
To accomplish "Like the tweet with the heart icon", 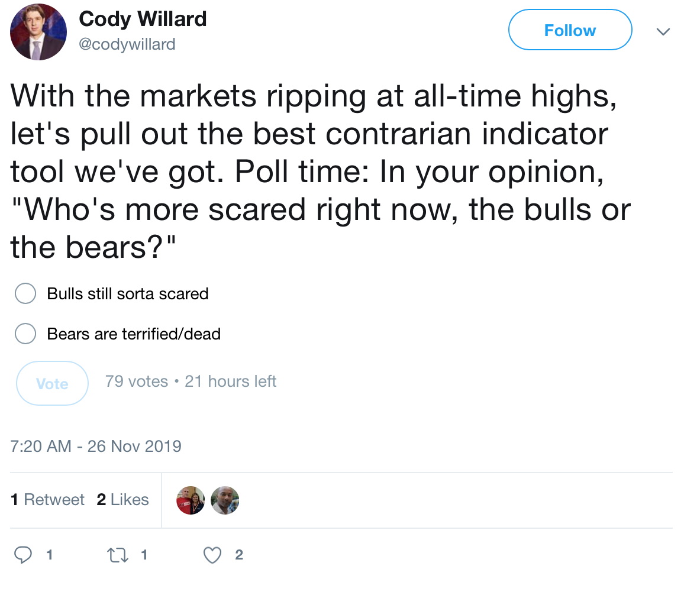I will pyautogui.click(x=211, y=555).
